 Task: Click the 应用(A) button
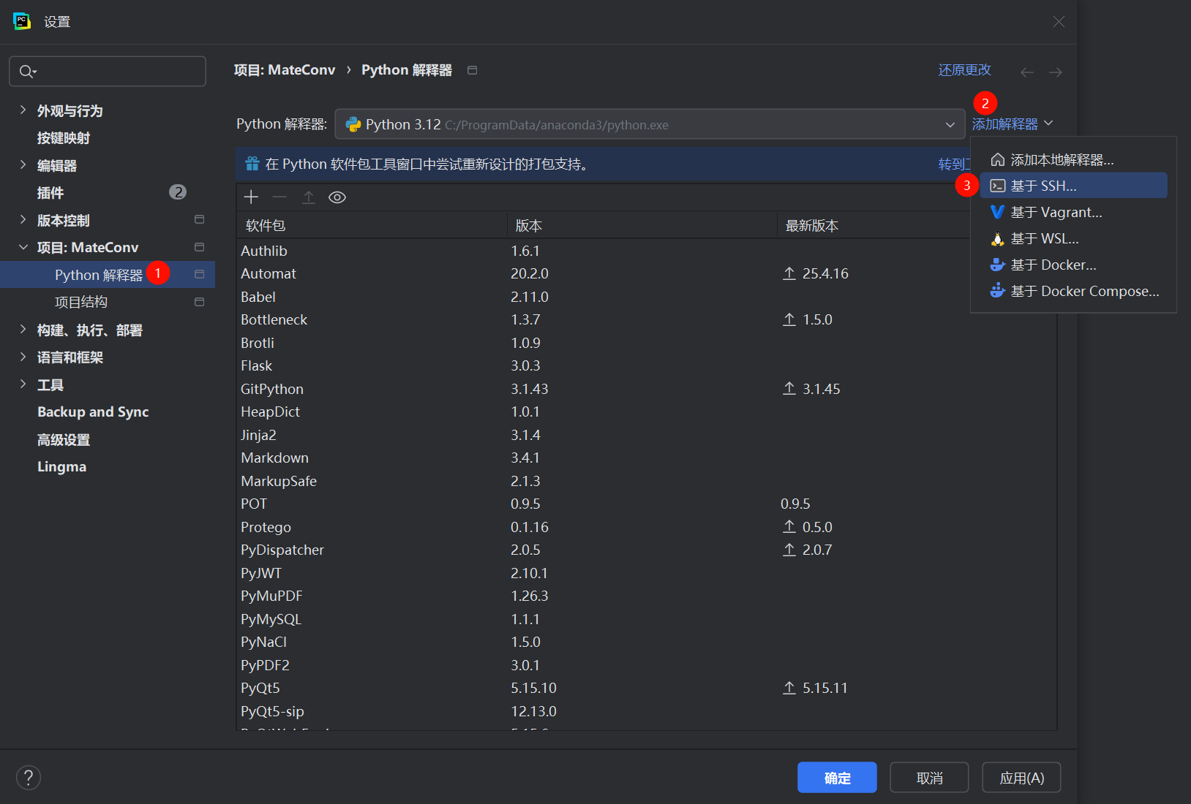pyautogui.click(x=1021, y=777)
